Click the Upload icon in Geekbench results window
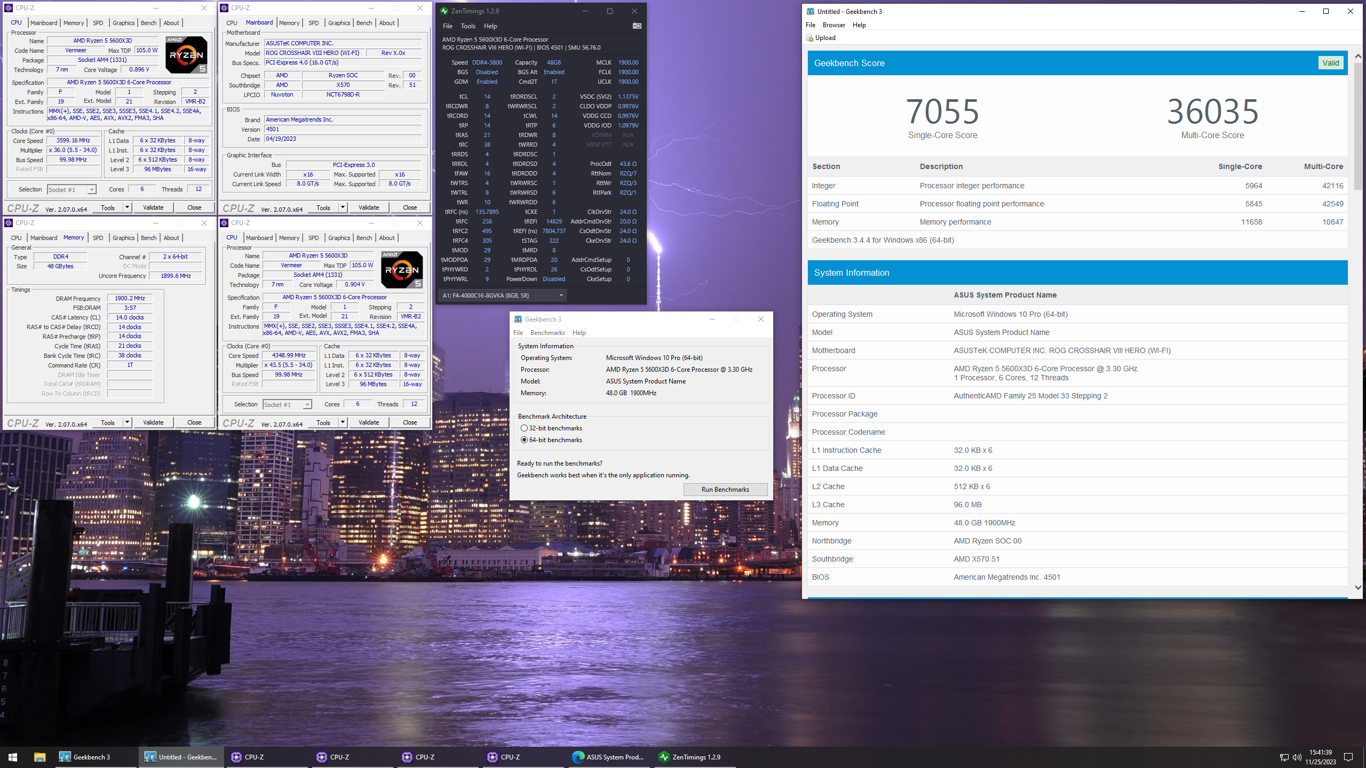 pyautogui.click(x=809, y=38)
